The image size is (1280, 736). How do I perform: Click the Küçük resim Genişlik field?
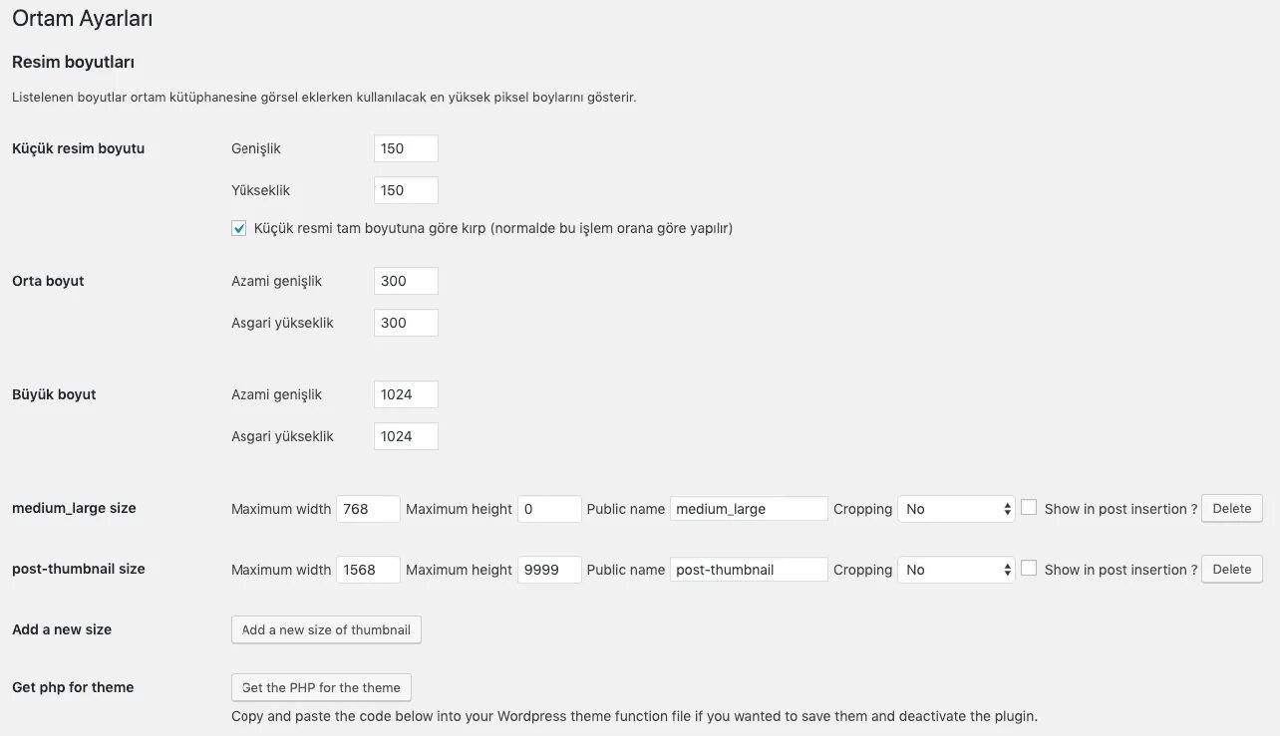[406, 148]
